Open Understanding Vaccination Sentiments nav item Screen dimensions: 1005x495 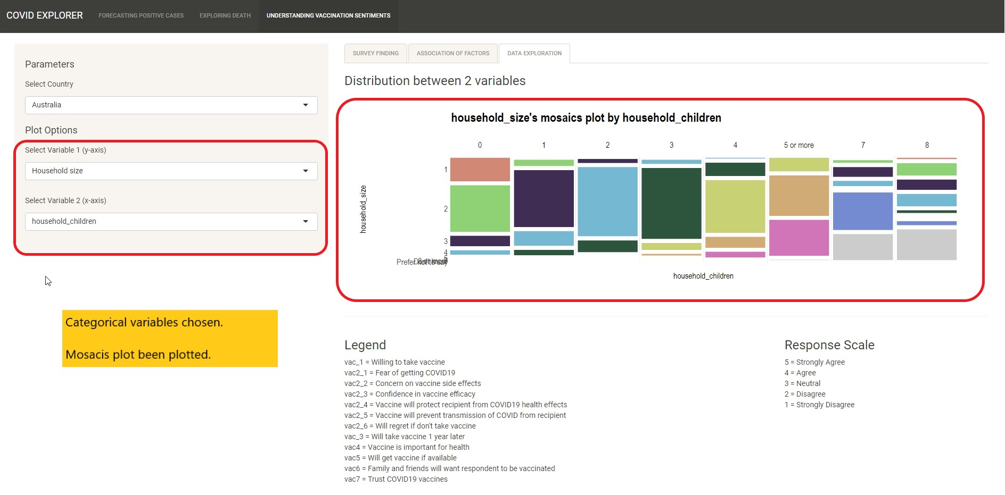tap(328, 16)
